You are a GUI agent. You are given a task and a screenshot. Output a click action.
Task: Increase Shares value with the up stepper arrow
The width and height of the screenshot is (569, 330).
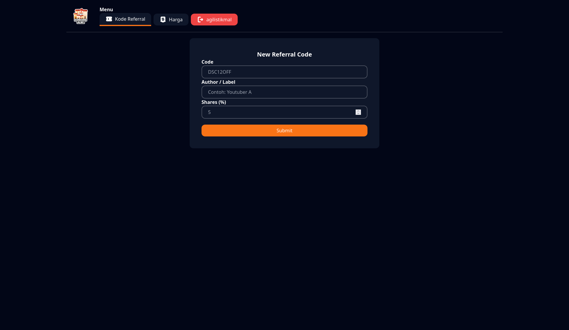coord(358,111)
